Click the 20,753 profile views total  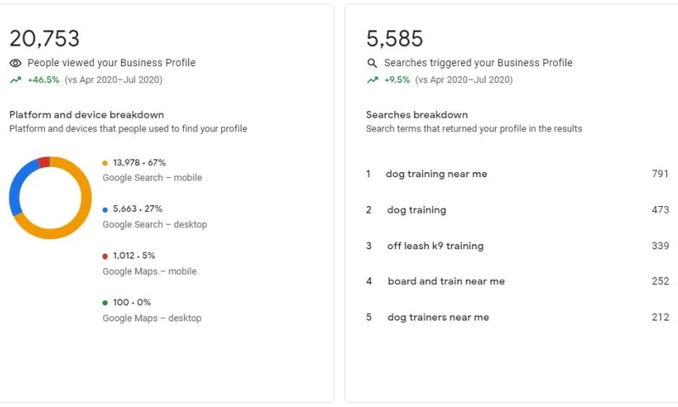(x=44, y=38)
